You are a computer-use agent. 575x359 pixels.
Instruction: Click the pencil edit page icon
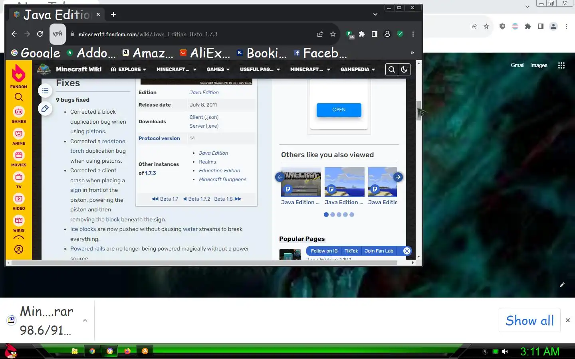point(45,108)
